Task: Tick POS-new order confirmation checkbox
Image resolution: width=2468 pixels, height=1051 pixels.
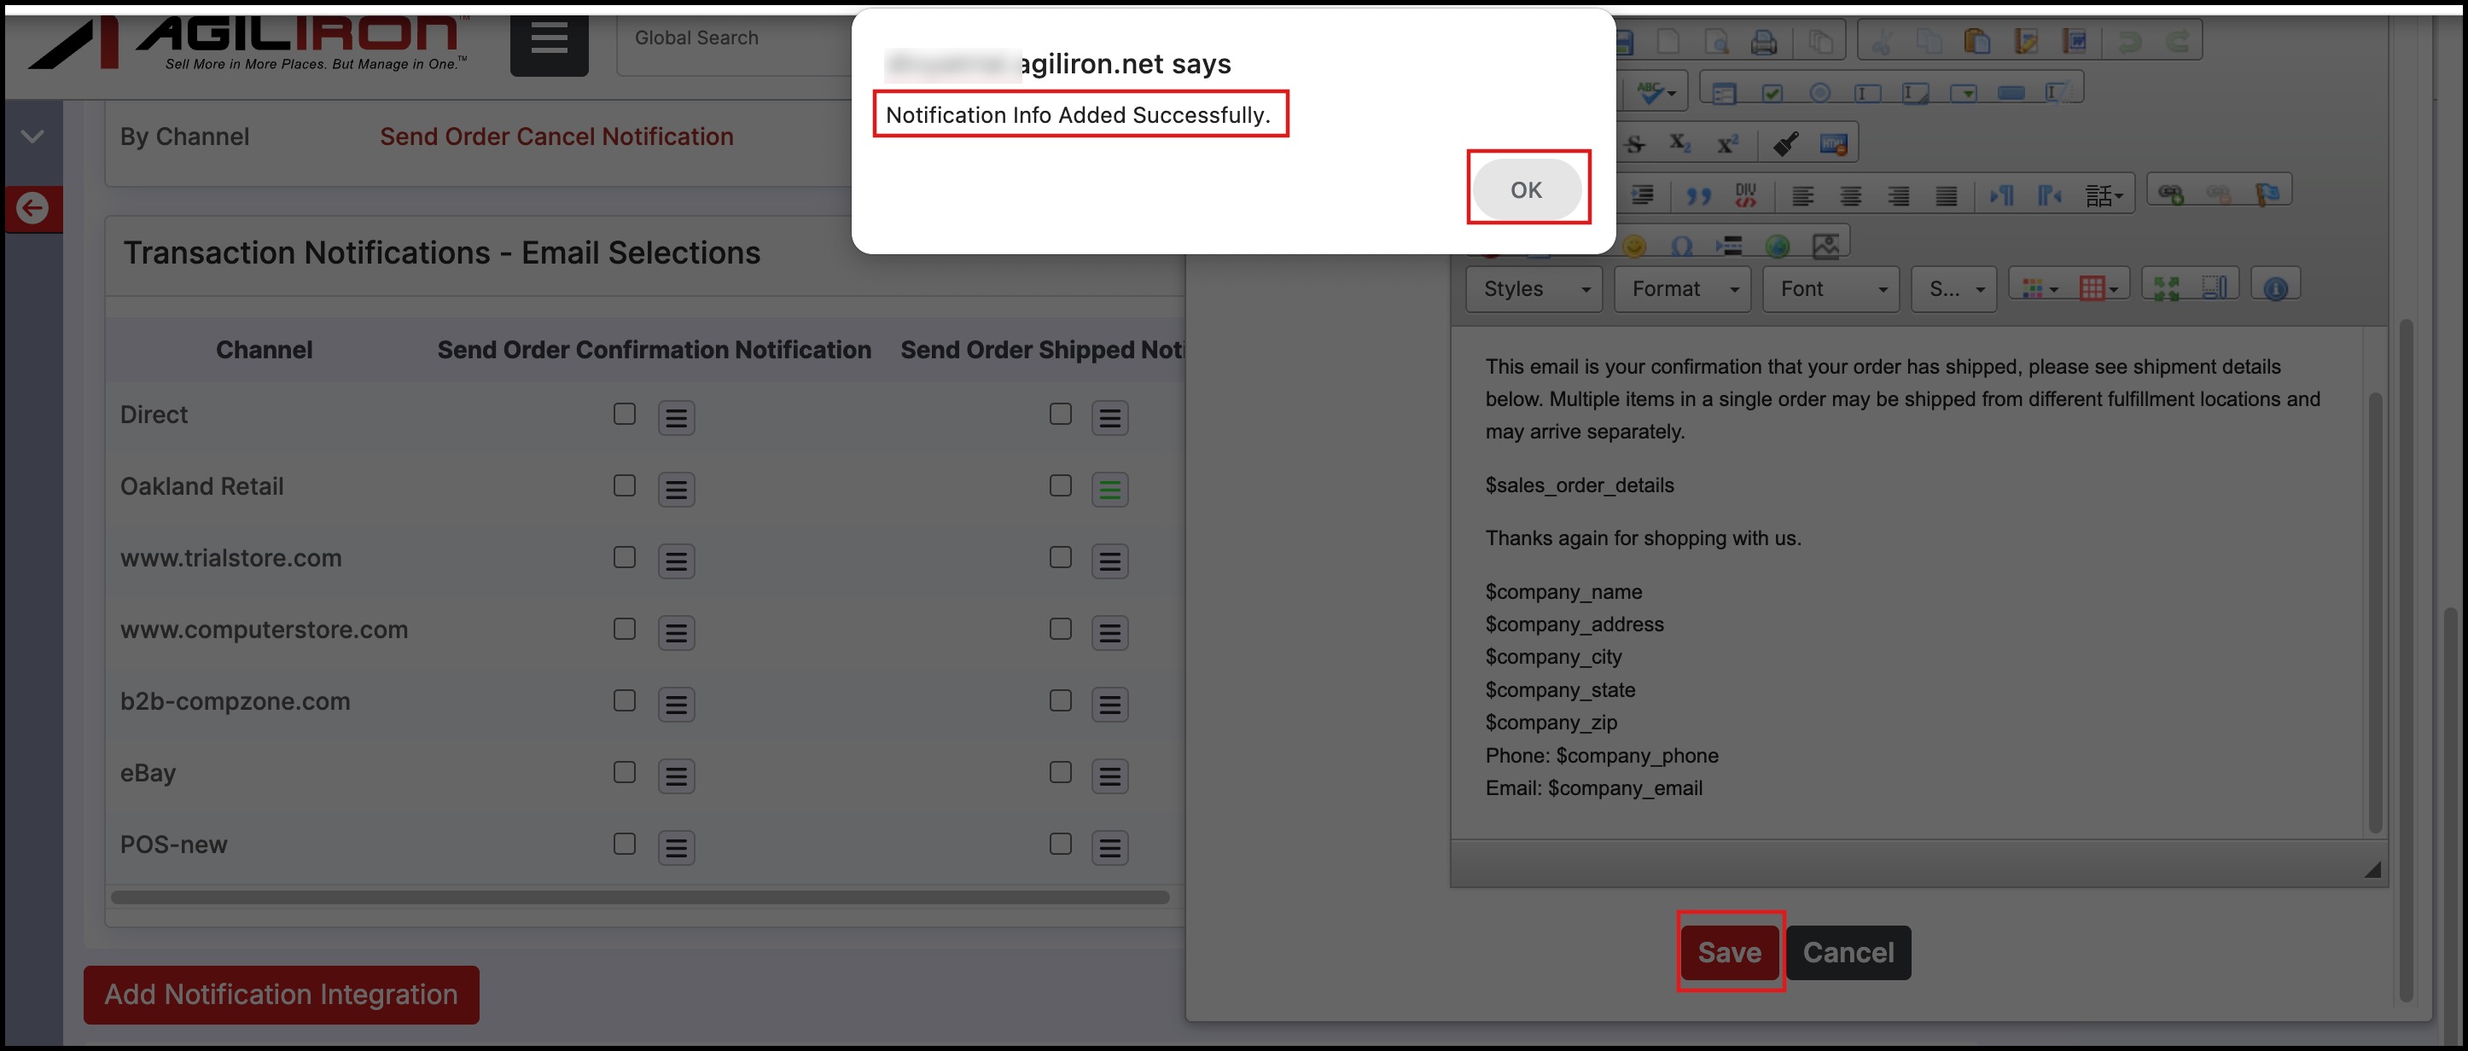Action: coord(625,844)
